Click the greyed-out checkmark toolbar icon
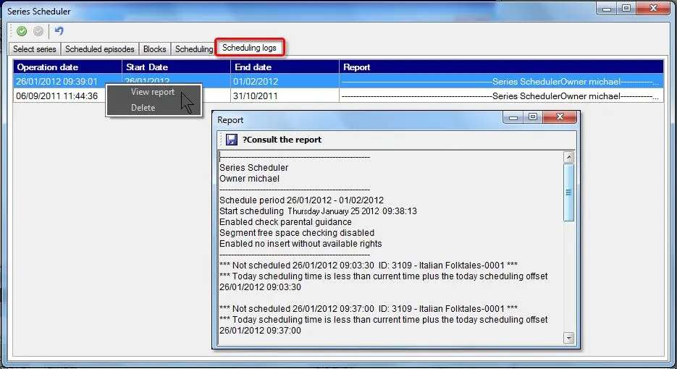Screen dimensions: 677x369 [38, 31]
